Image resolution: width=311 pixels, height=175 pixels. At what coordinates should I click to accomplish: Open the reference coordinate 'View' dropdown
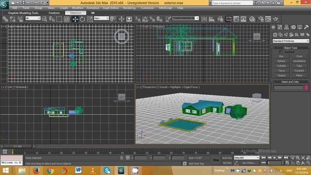(x=102, y=18)
